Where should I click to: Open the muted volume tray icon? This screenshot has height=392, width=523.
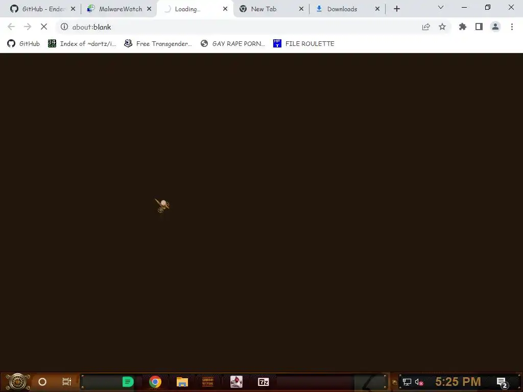tap(419, 382)
